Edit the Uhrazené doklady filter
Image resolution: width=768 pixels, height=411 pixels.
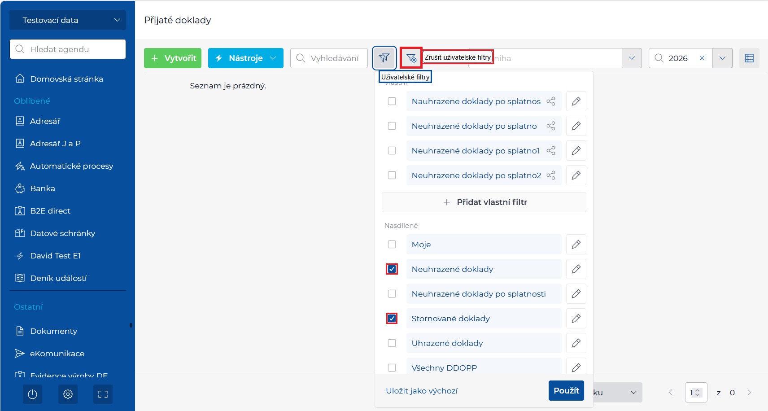[x=576, y=343]
